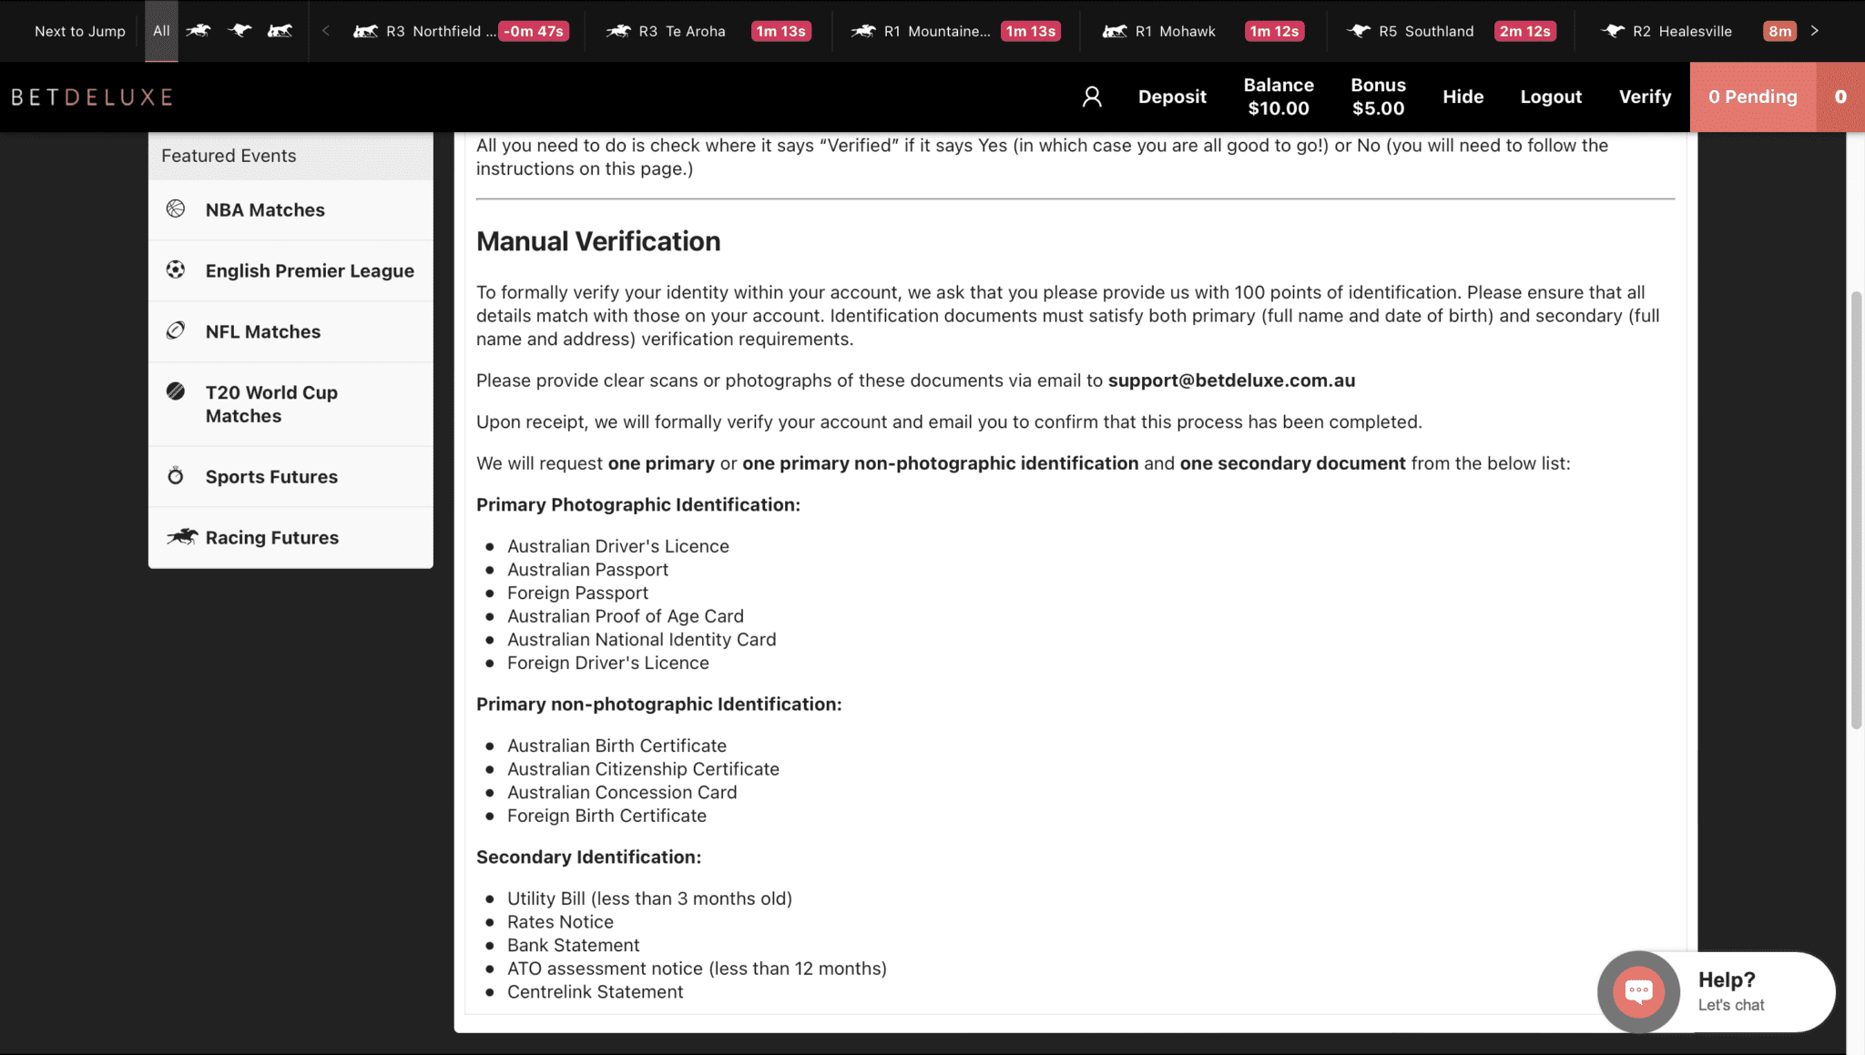Image resolution: width=1865 pixels, height=1055 pixels.
Task: Select the horse racing filter icon
Action: 199,31
